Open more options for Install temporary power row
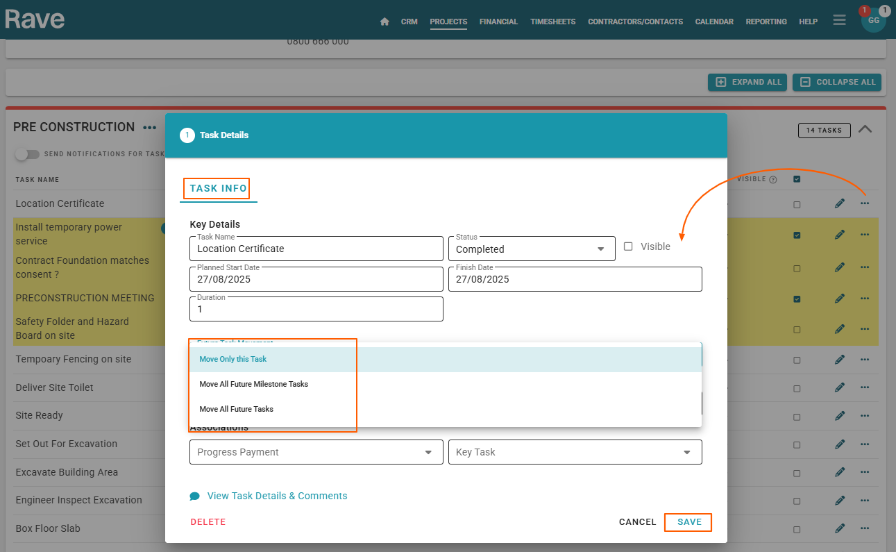The width and height of the screenshot is (896, 552). pyautogui.click(x=864, y=235)
